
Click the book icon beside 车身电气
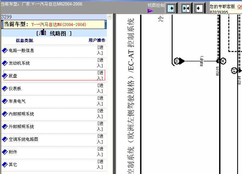coord(5,101)
